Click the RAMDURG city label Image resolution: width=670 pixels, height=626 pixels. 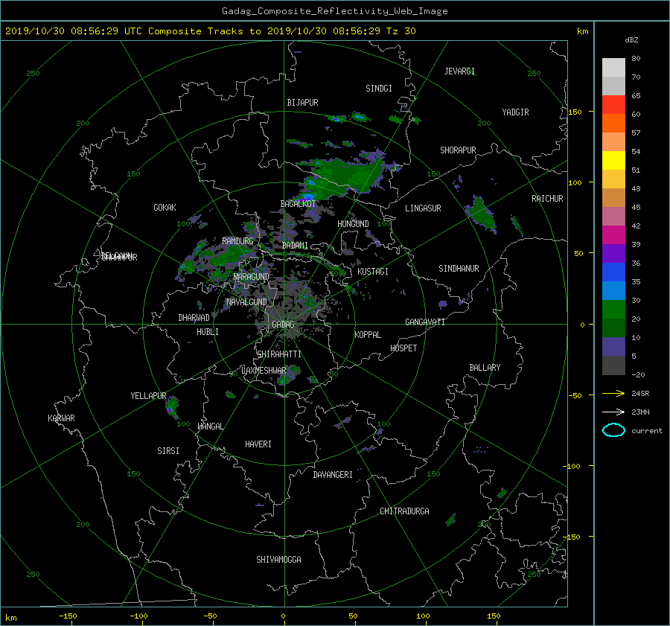tap(237, 241)
